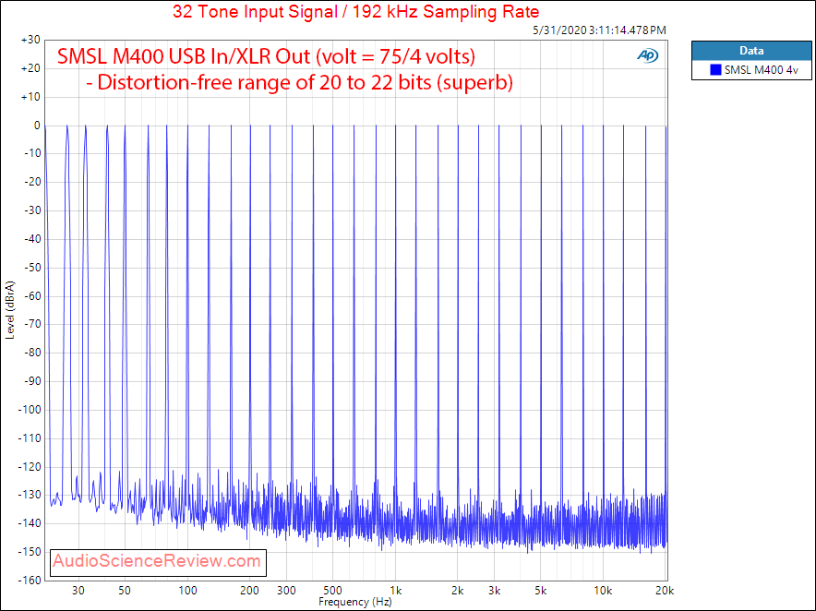This screenshot has width=816, height=611.
Task: Click the "-150" level axis tick label
Action: click(x=30, y=552)
